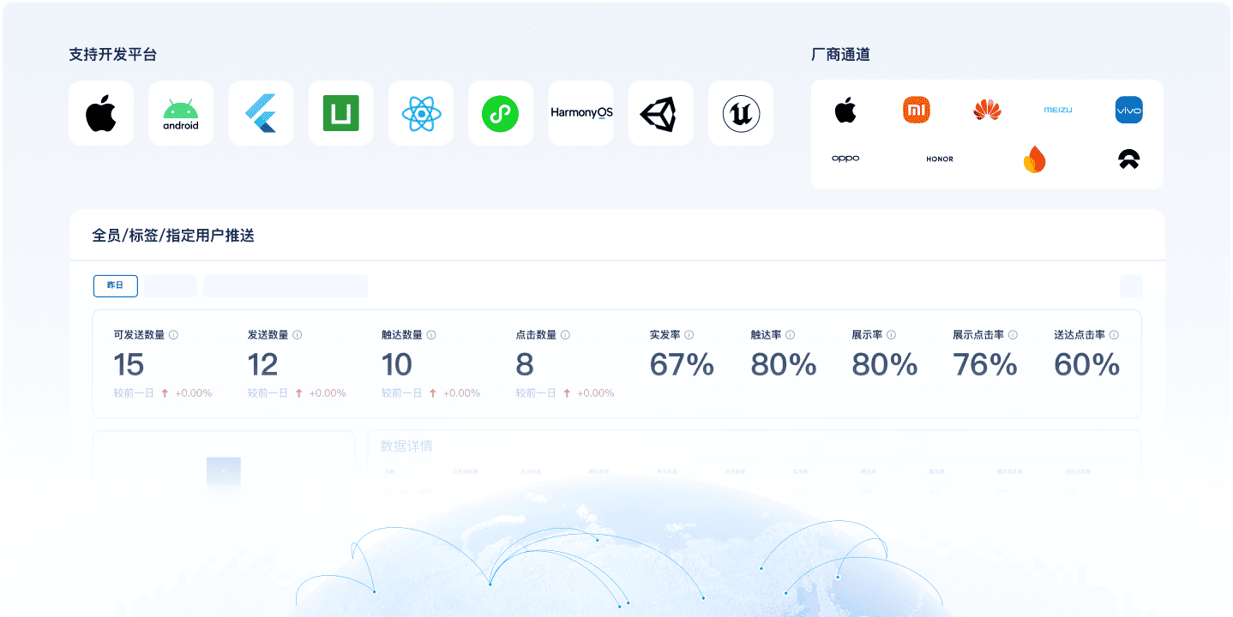
Task: Click the orange flame vendor logo
Action: [1034, 159]
